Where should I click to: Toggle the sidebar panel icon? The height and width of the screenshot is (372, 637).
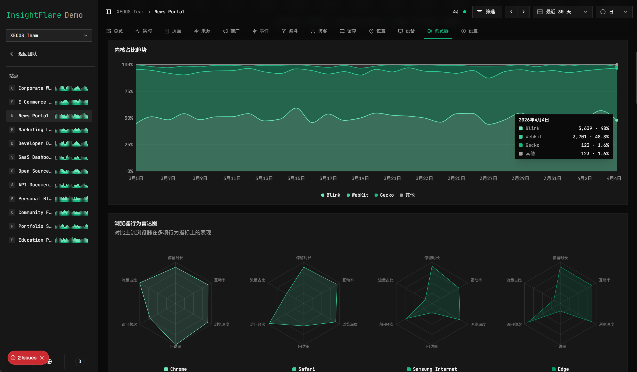pyautogui.click(x=108, y=12)
